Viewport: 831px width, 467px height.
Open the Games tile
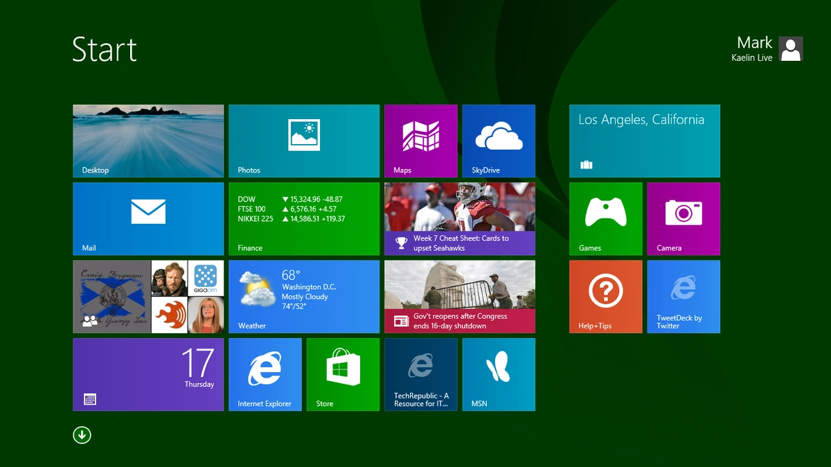coord(605,218)
